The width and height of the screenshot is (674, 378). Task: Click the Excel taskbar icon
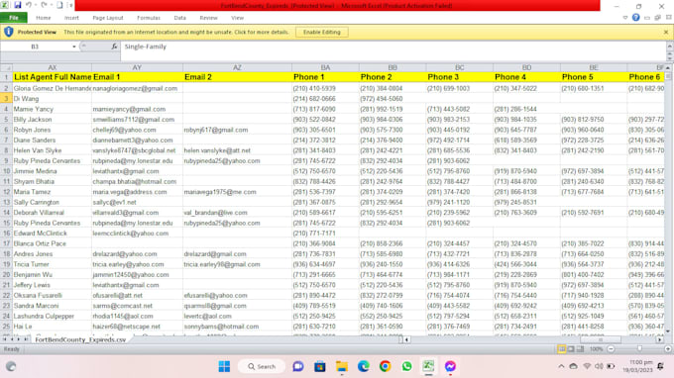428,366
